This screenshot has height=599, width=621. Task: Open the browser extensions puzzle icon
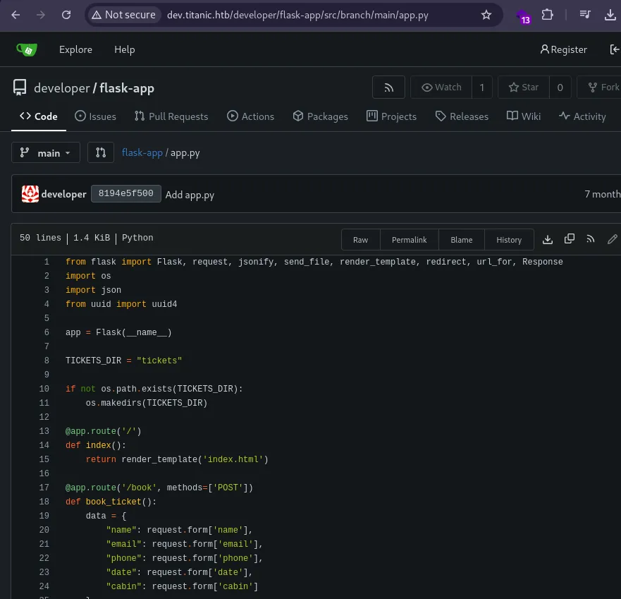(547, 15)
